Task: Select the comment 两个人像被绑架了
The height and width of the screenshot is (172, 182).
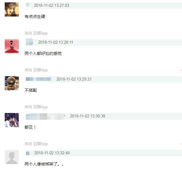Action: (x=44, y=164)
